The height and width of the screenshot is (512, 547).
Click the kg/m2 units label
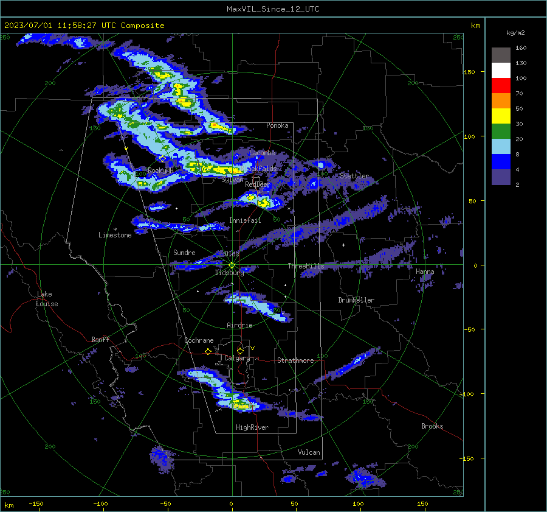tap(515, 33)
